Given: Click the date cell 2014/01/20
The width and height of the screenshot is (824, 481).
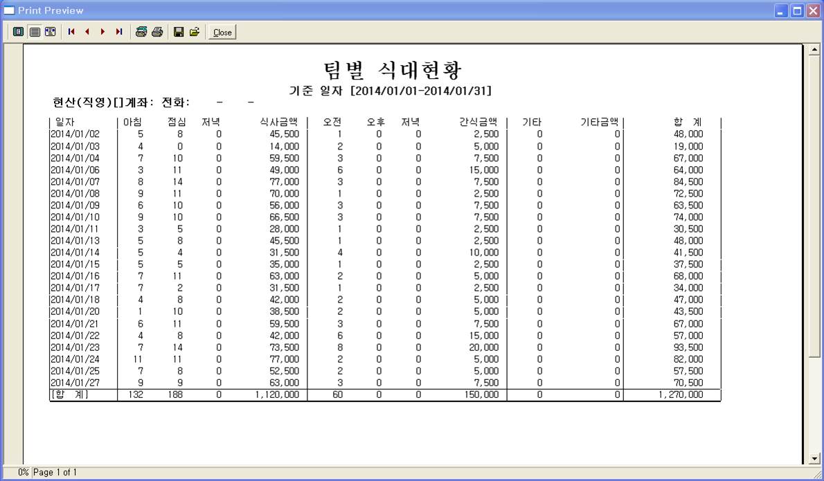Looking at the screenshot, I should (x=75, y=311).
